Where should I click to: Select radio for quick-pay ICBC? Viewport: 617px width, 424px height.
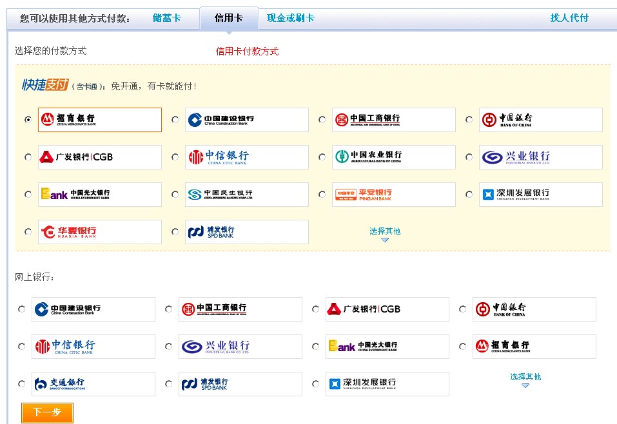[x=322, y=120]
